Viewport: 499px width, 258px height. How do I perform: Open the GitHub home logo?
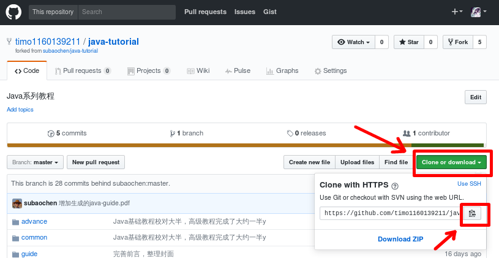click(13, 12)
